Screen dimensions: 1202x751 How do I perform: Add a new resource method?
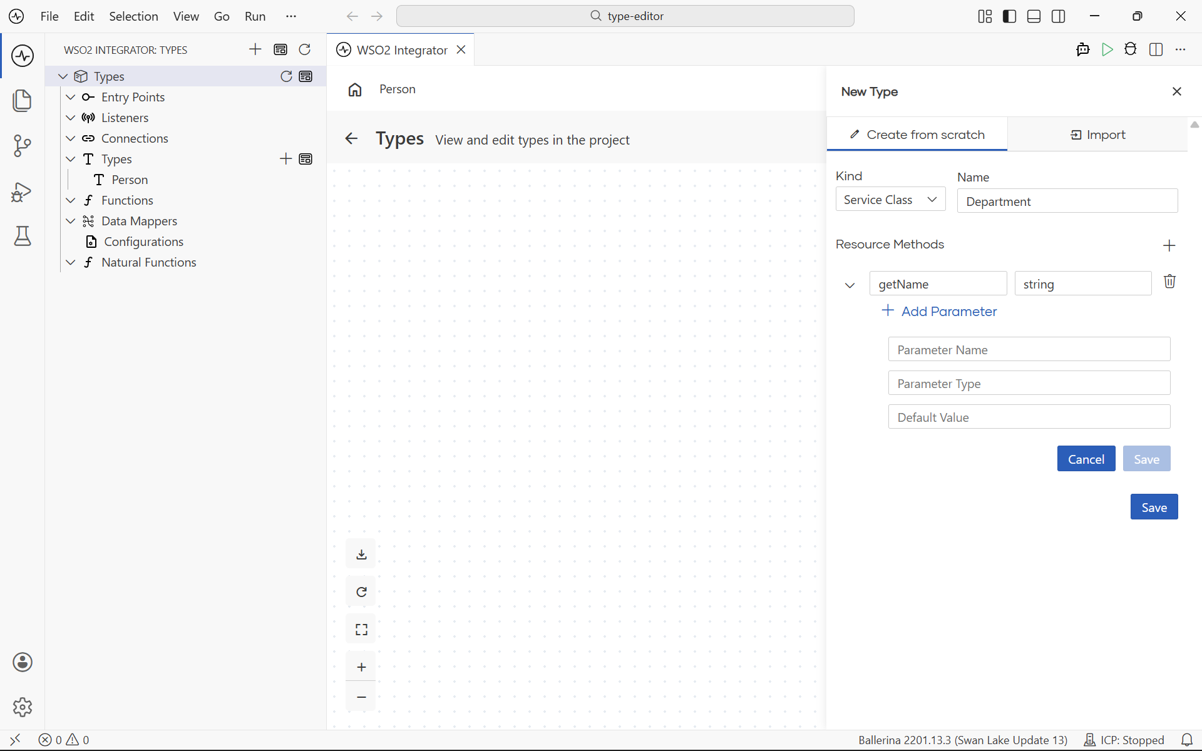click(1169, 245)
